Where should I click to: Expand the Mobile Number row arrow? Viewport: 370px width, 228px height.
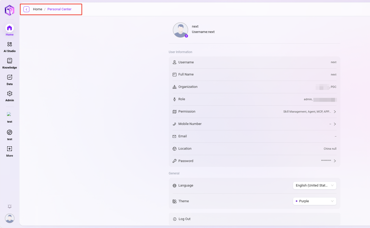(335, 124)
